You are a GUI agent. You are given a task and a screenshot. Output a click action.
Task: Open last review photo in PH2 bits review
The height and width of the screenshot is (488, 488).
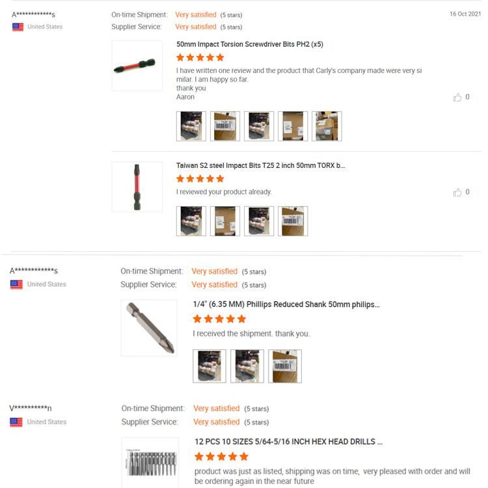(327, 126)
